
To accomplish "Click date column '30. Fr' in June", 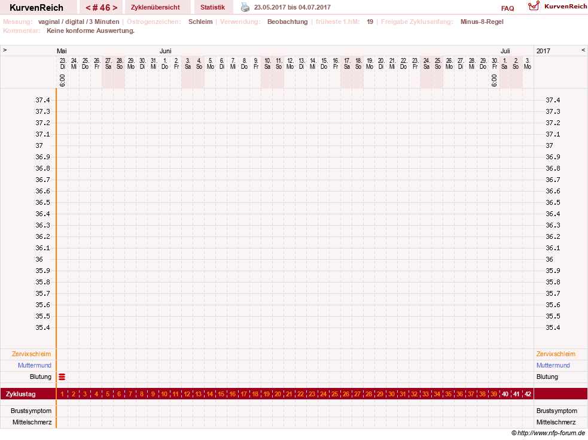I will tap(495, 63).
